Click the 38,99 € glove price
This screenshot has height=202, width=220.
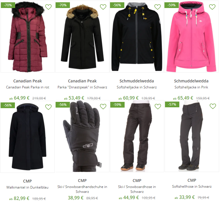76,198
